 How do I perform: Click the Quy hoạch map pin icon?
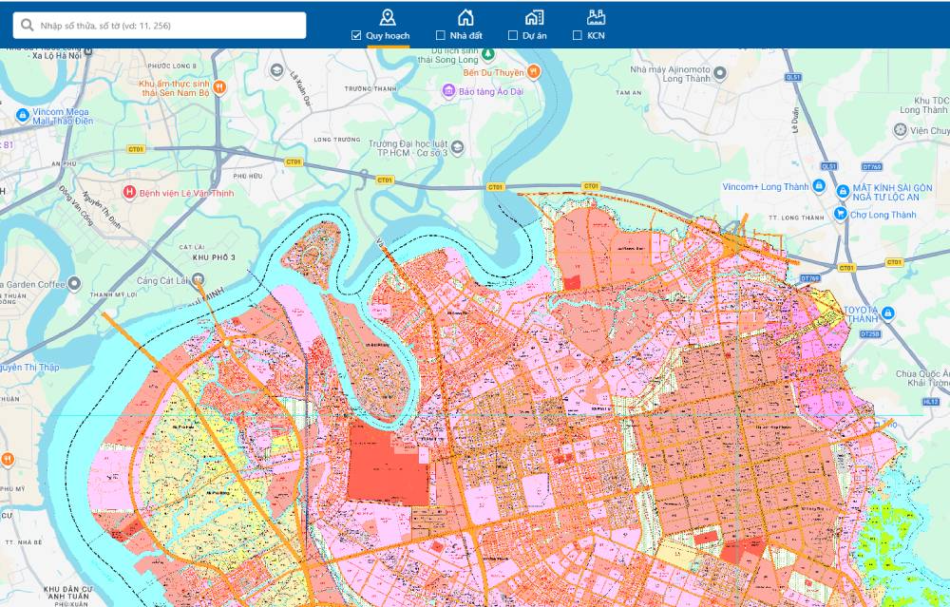[387, 16]
